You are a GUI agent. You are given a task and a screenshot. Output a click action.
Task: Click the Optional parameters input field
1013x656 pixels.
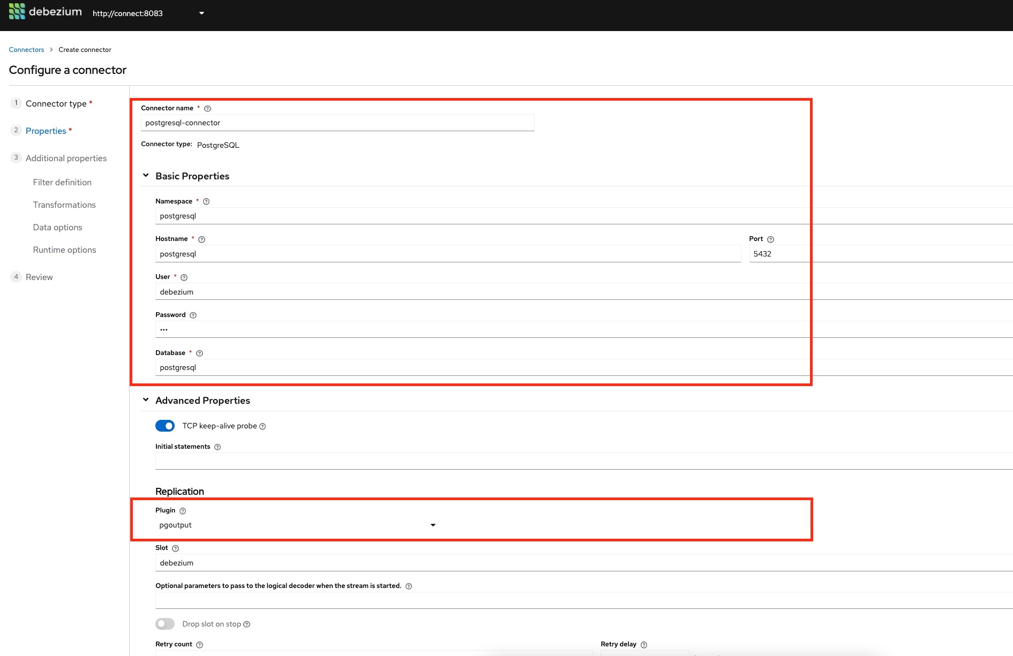tap(584, 600)
